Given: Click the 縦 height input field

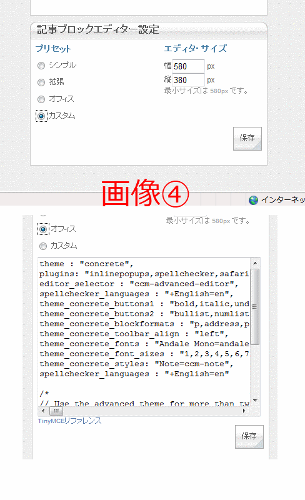Looking at the screenshot, I should click(188, 80).
